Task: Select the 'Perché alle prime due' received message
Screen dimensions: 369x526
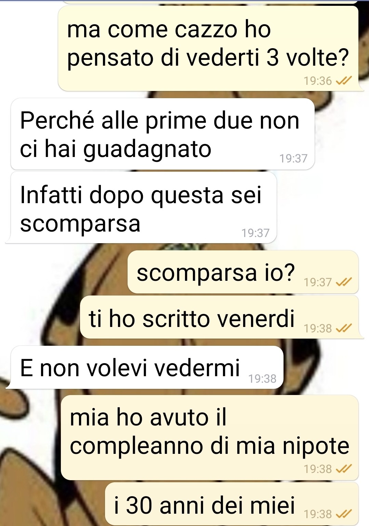Action: [x=163, y=134]
